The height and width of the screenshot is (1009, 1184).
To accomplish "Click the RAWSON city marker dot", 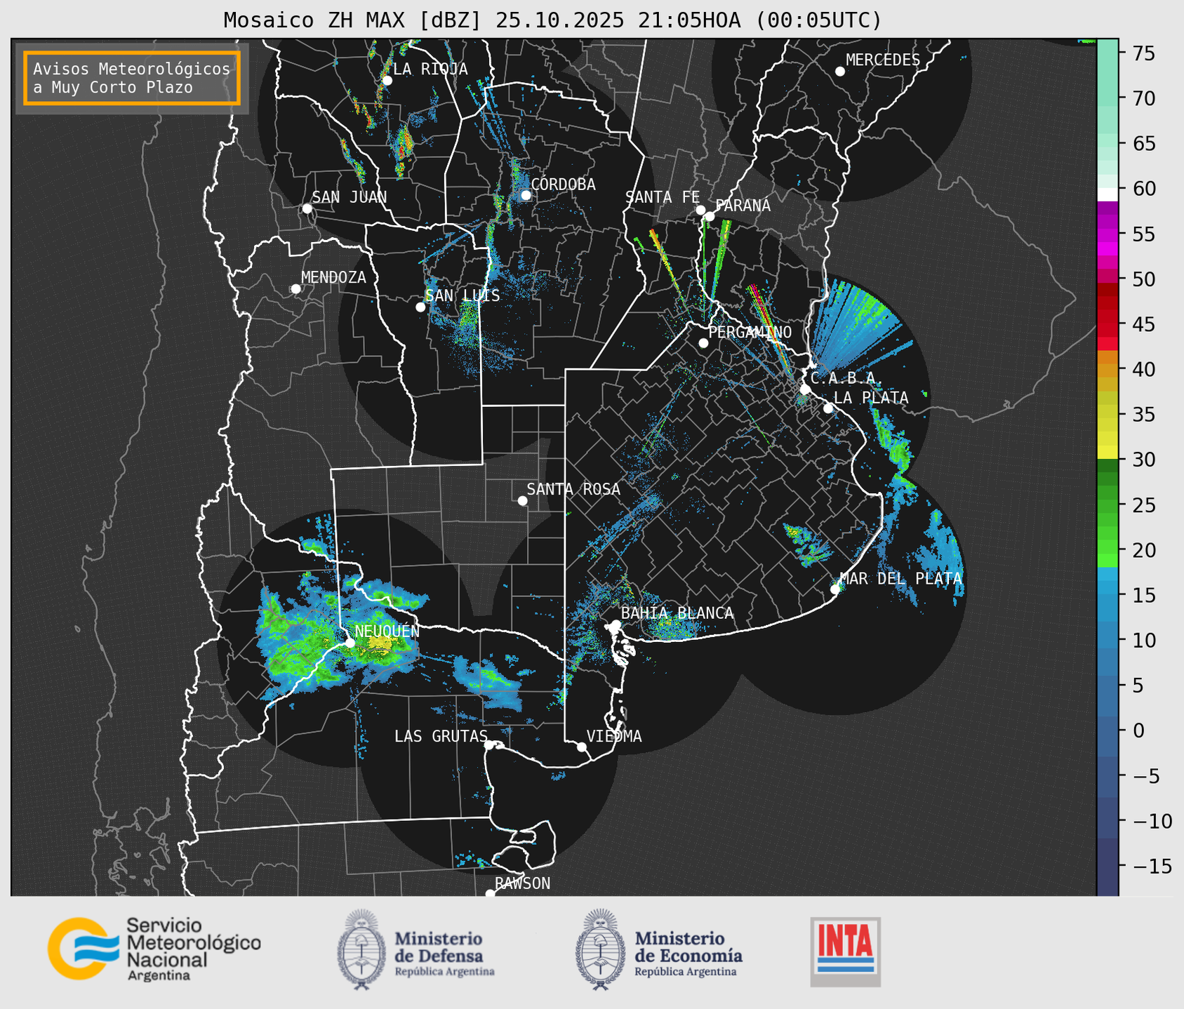I will [490, 894].
